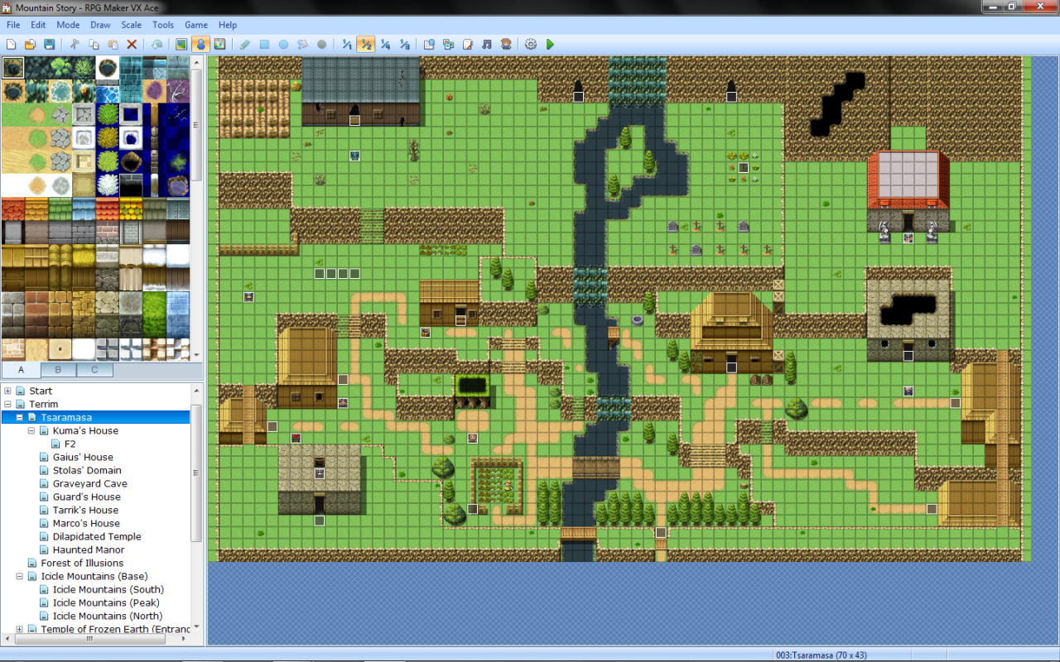Set map zoom scale to 1/4
This screenshot has height=662, width=1060.
(x=385, y=44)
